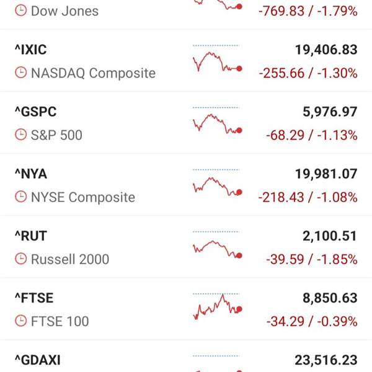Open the ^IXIC sparkline chart

(217, 58)
